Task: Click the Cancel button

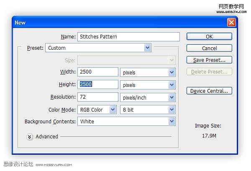Action: tap(209, 48)
